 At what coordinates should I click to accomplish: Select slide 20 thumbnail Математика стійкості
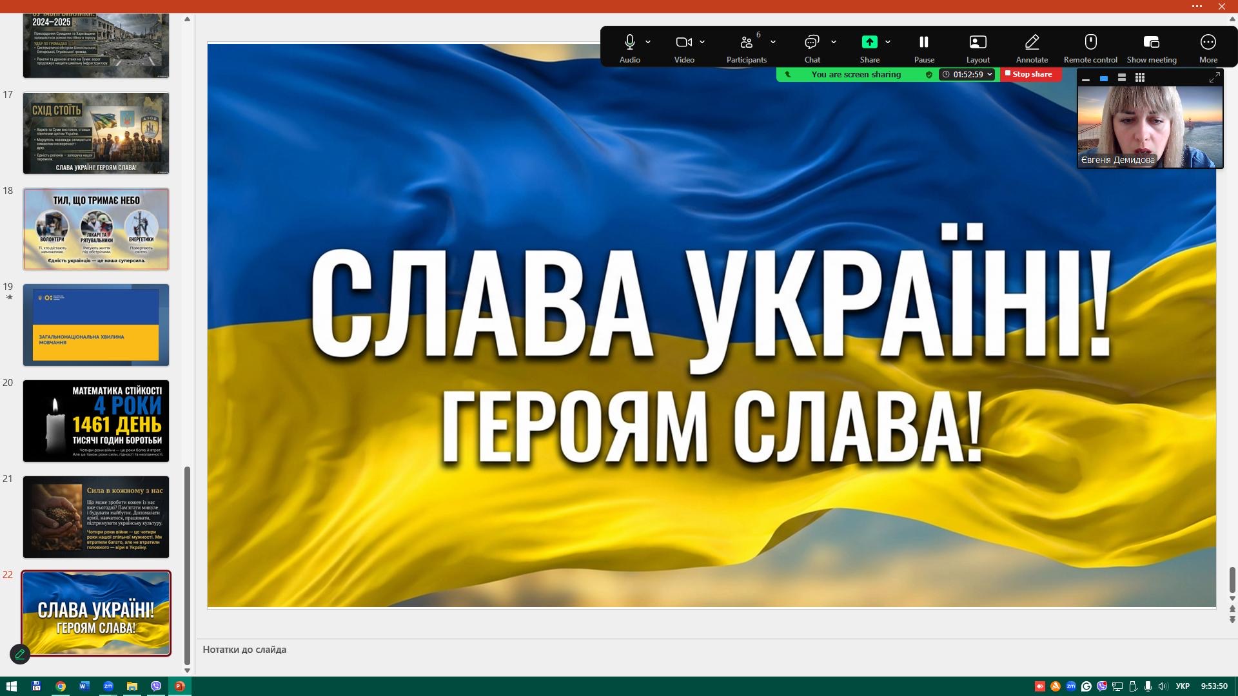coord(96,421)
